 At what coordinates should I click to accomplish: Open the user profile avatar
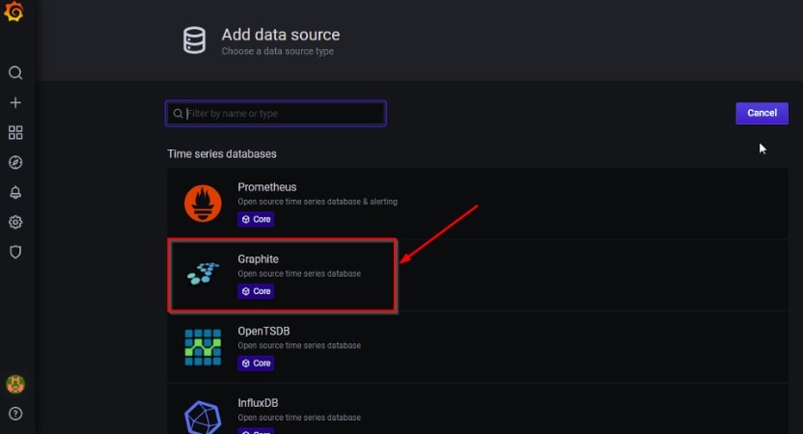pyautogui.click(x=15, y=384)
